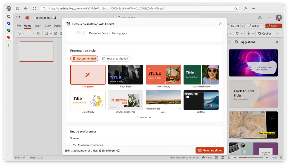289x166 pixels.
Task: Click the new slide with Copilot icon
Action: (x=56, y=33)
